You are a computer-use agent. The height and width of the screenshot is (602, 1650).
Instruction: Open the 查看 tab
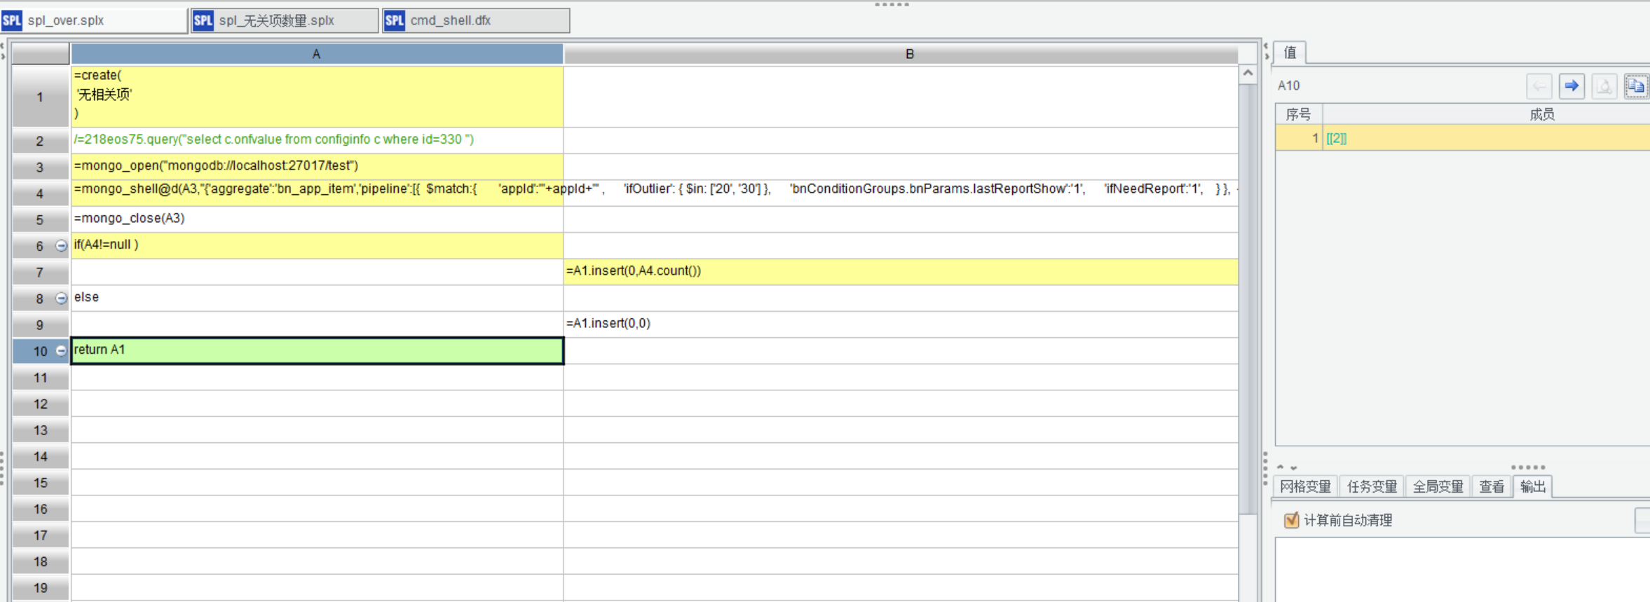1492,486
